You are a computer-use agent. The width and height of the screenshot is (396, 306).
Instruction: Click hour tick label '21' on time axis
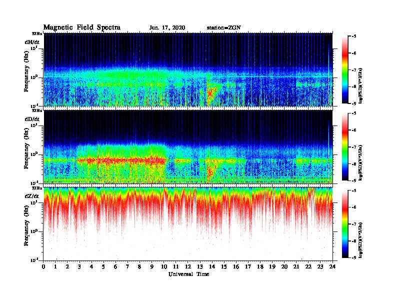tap(296, 266)
